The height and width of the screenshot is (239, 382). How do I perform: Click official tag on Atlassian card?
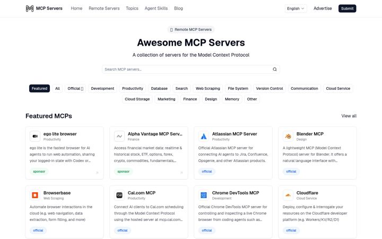pos(206,172)
